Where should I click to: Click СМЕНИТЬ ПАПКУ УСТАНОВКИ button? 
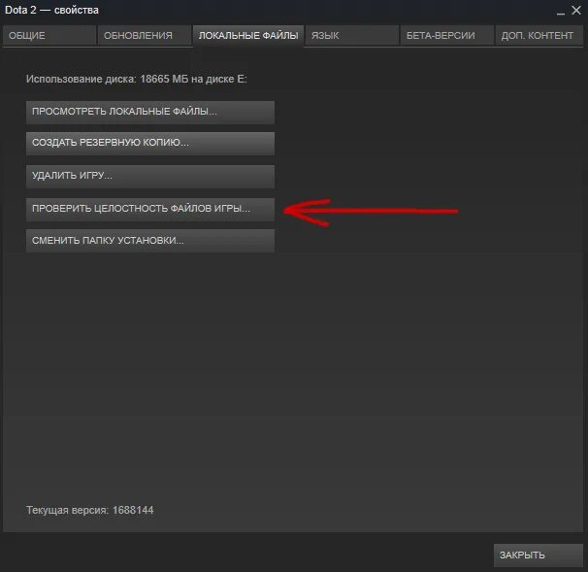(x=150, y=241)
